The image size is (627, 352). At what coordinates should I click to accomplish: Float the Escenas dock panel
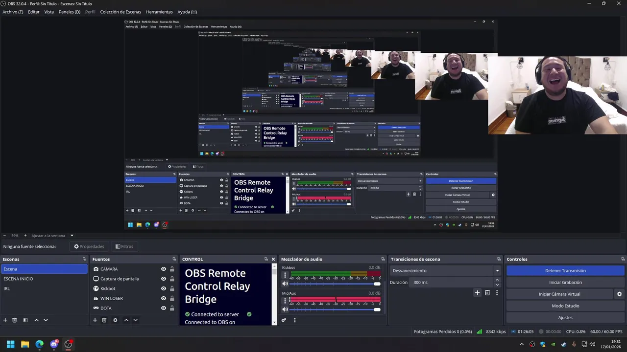tap(84, 259)
